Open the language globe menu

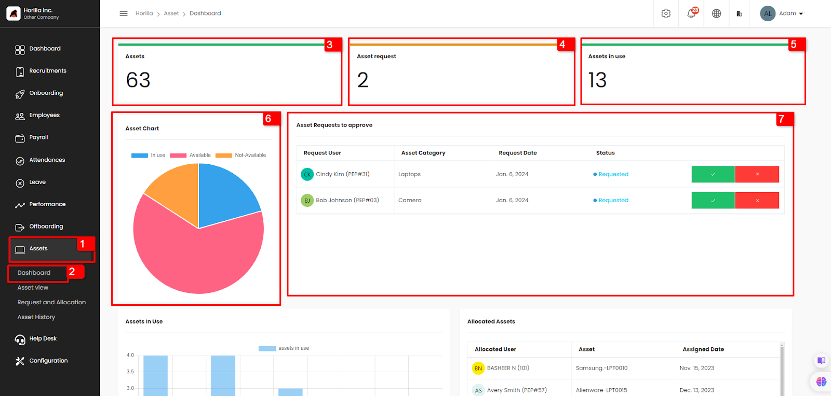pyautogui.click(x=716, y=13)
